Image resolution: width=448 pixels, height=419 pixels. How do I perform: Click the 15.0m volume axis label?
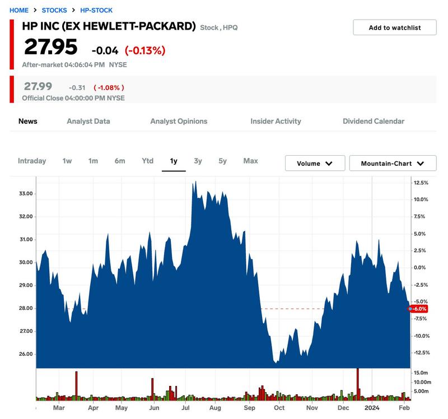coord(421,373)
